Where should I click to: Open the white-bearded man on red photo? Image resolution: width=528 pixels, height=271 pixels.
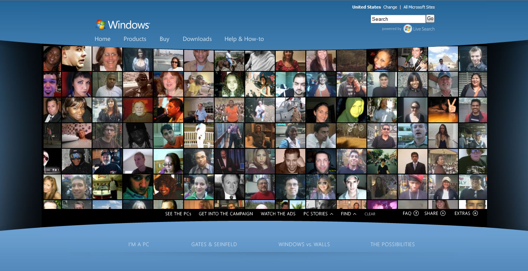138,110
